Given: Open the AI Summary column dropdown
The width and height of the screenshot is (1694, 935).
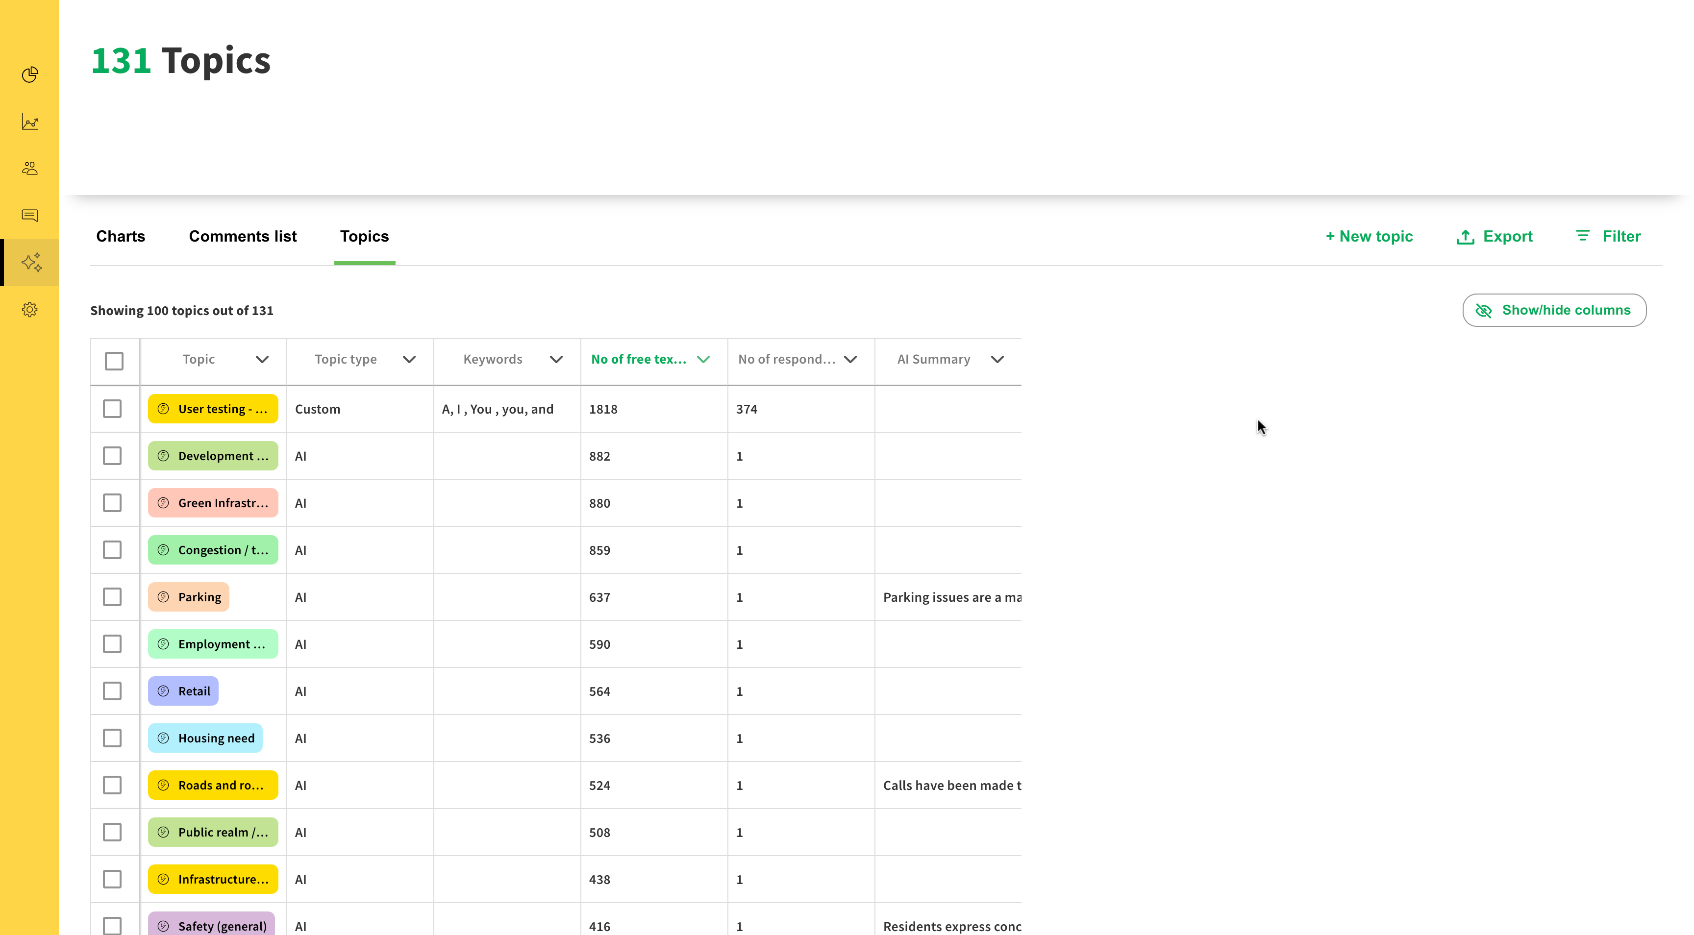Looking at the screenshot, I should click(997, 360).
